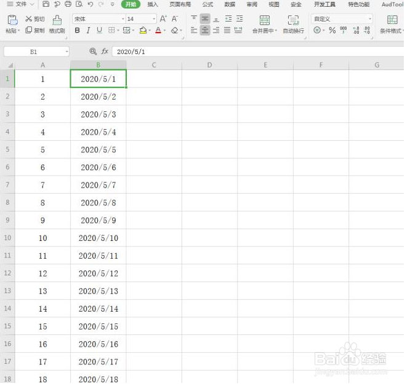Decrease the indent

click(228, 18)
